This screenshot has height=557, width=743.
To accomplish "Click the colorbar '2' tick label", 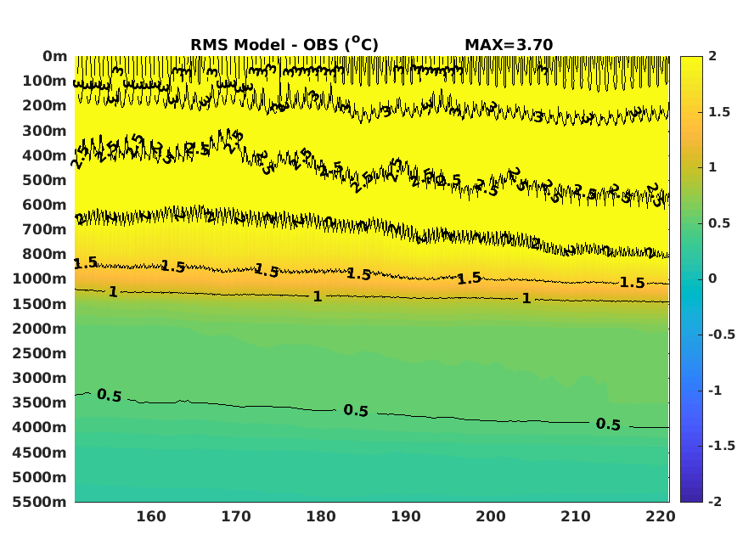I will tap(712, 56).
